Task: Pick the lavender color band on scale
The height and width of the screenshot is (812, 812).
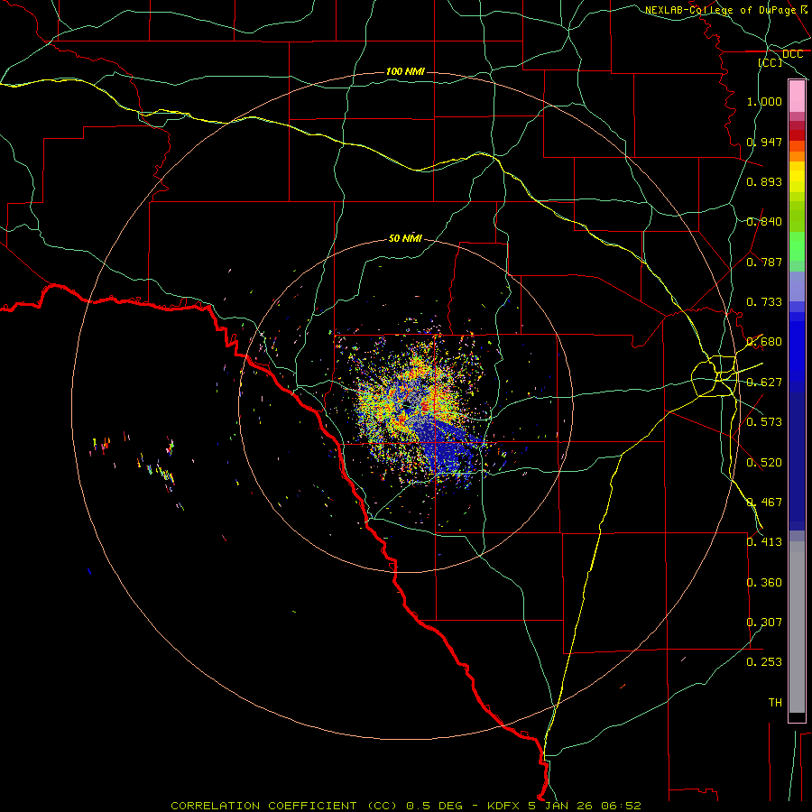Action: (x=797, y=286)
